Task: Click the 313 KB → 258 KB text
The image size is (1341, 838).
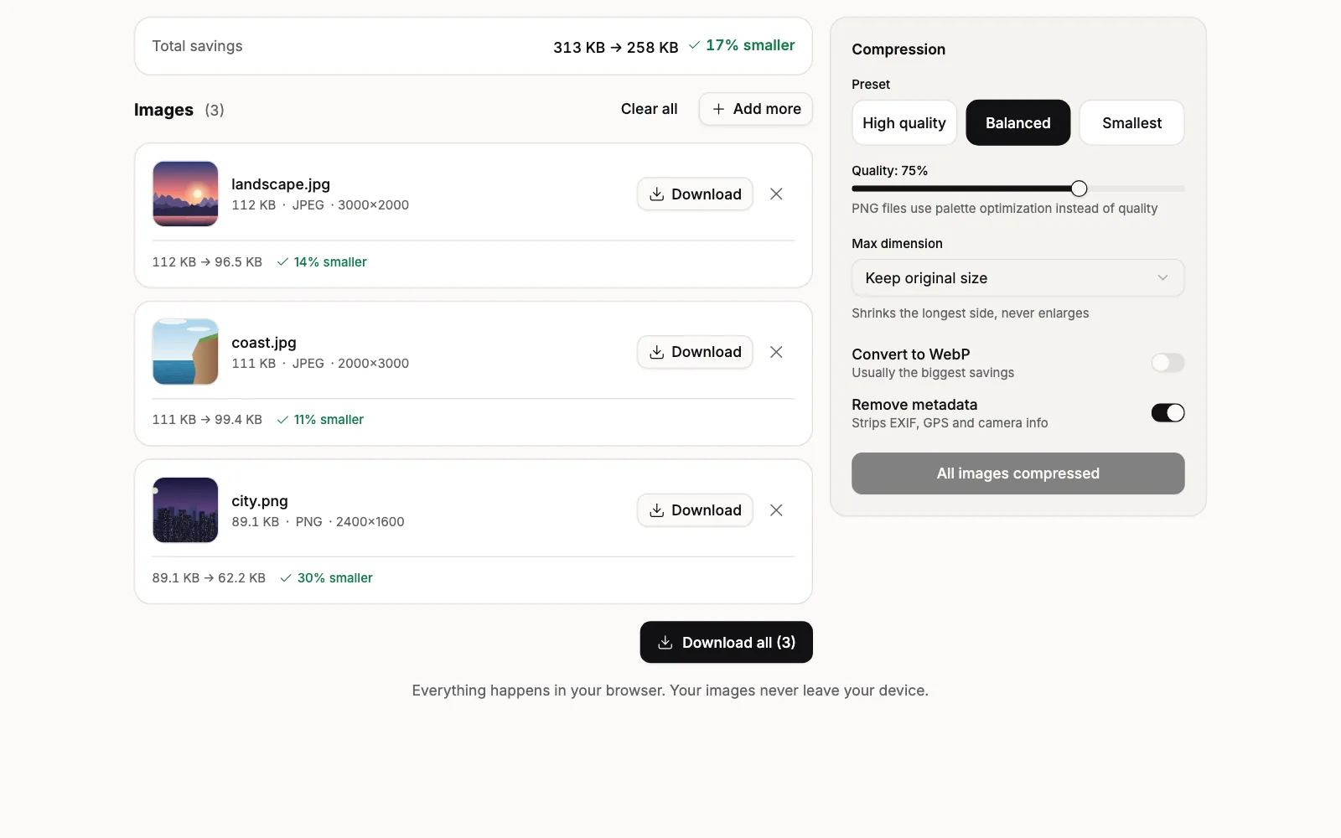Action: click(x=616, y=47)
